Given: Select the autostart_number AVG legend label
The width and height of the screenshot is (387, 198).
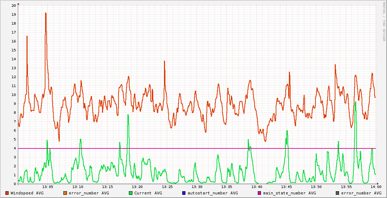Looking at the screenshot, I should (212, 193).
